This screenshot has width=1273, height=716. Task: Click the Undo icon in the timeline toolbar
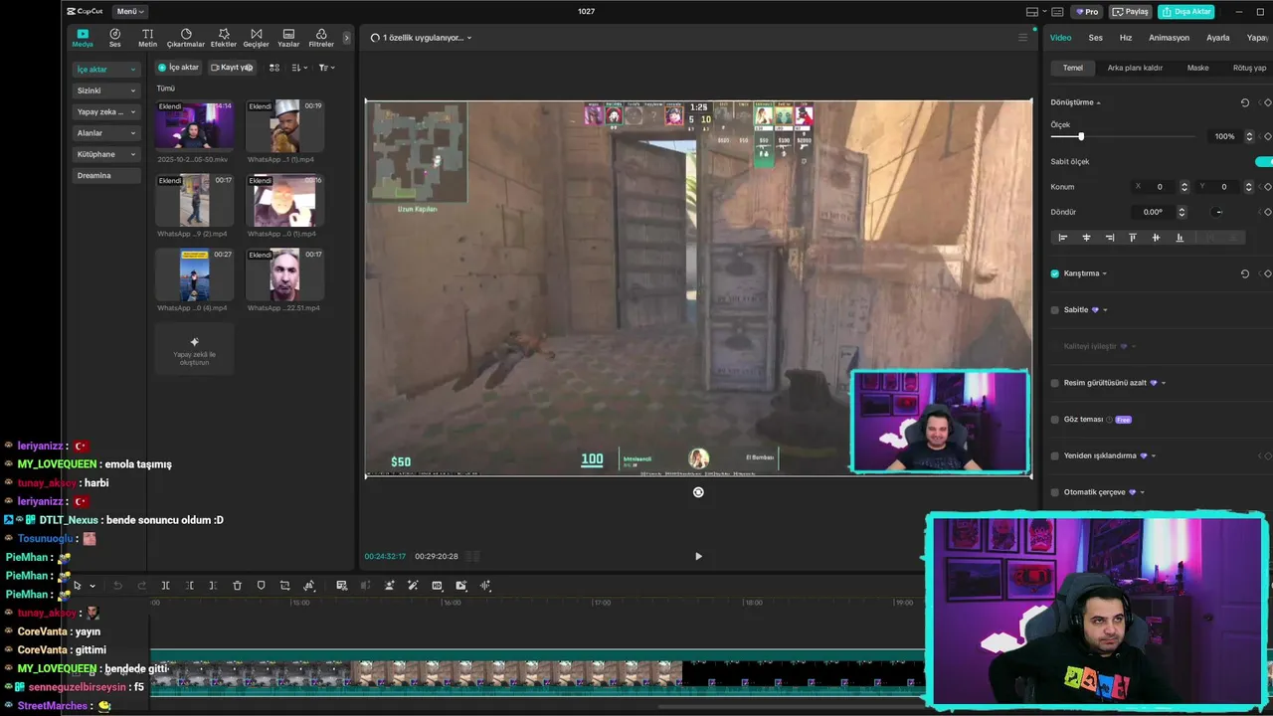pyautogui.click(x=118, y=586)
